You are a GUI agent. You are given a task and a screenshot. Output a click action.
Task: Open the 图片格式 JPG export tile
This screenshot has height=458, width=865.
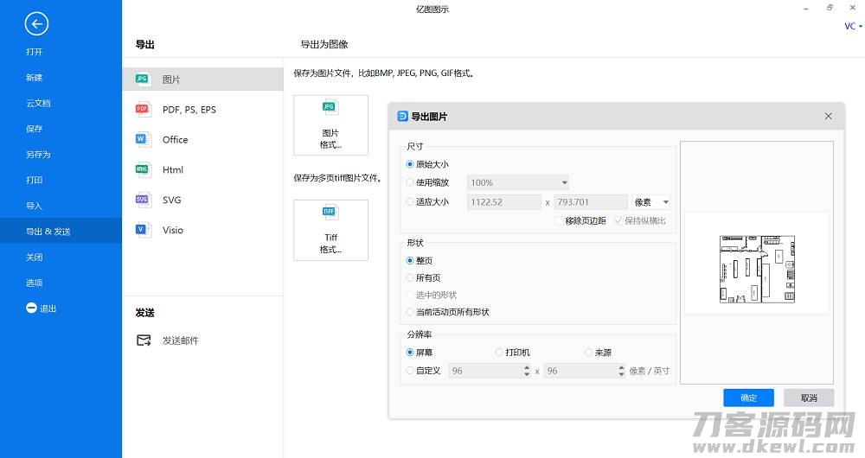click(x=330, y=125)
